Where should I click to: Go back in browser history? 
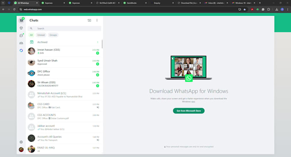point(3,9)
